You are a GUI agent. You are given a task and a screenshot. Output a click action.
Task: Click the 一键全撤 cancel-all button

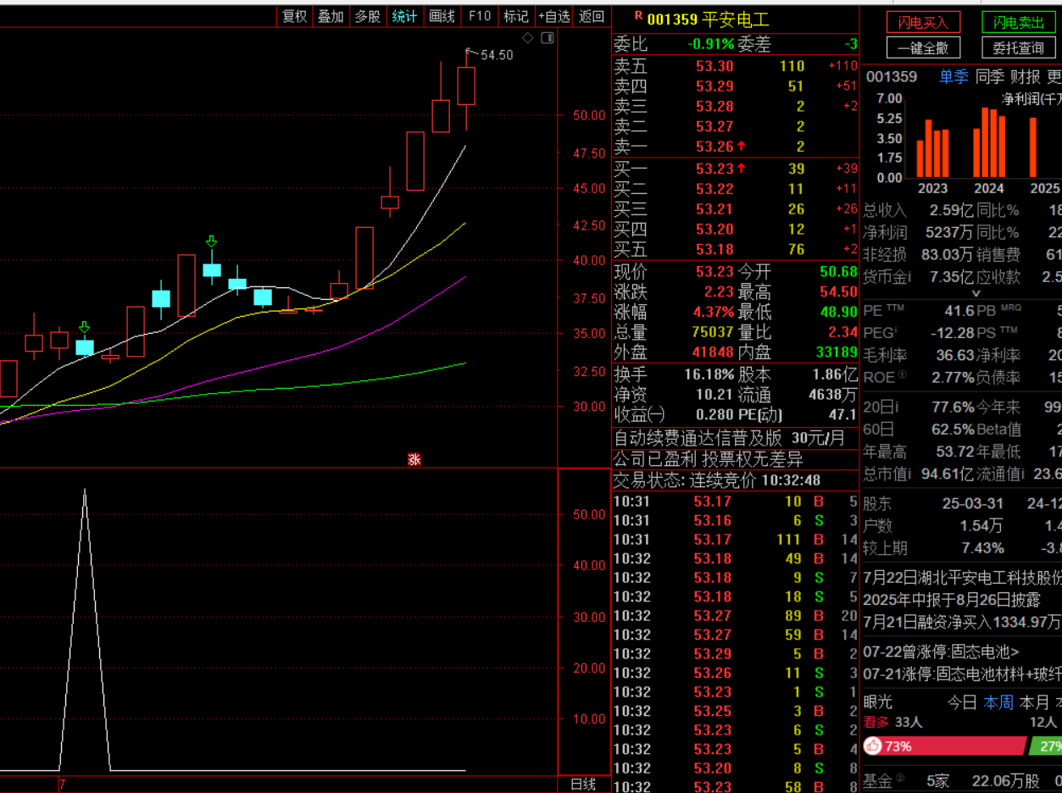tap(923, 47)
